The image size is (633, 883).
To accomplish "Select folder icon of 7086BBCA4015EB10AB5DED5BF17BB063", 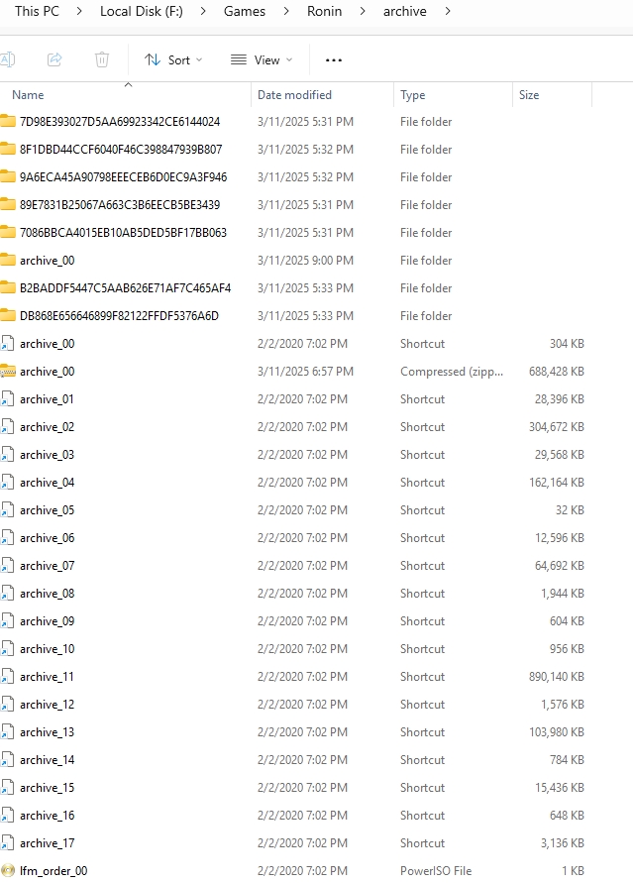I will tap(8, 232).
